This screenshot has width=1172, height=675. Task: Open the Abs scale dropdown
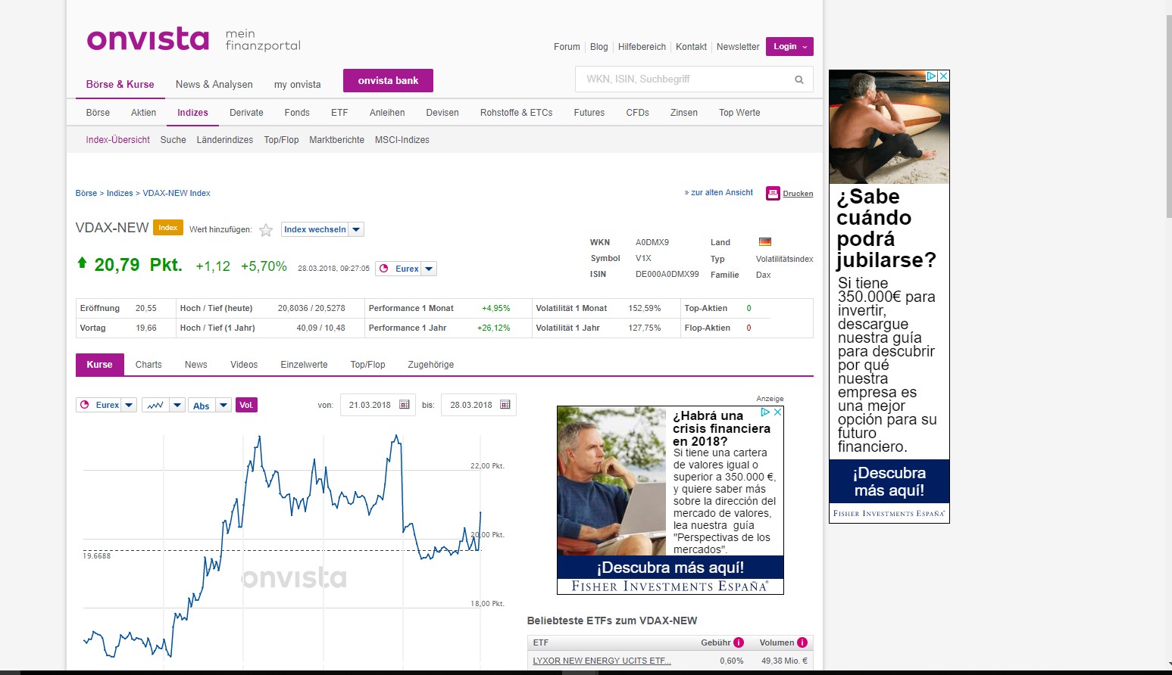click(210, 405)
